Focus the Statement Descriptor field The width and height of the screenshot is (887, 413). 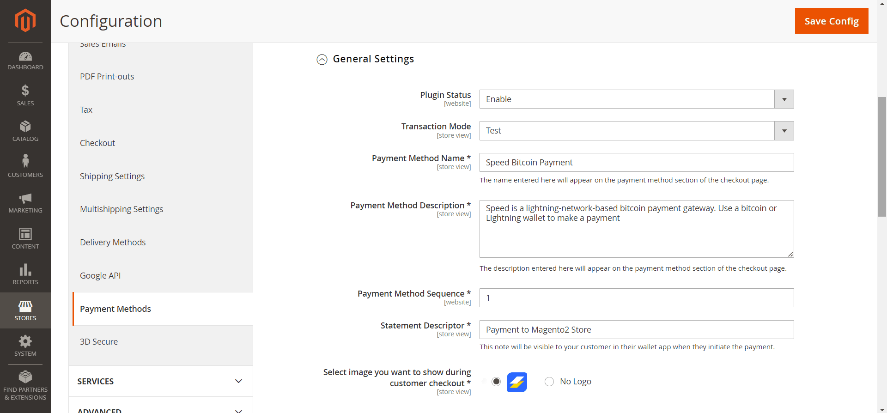[637, 330]
